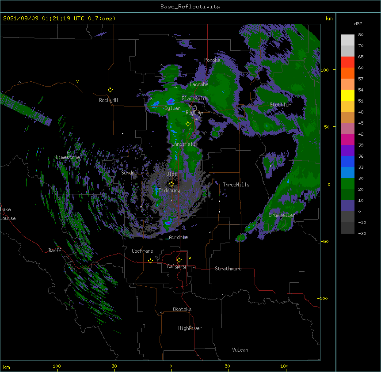This screenshot has height=372, width=381.
Task: Click the Strathmore town label
Action: 228,269
